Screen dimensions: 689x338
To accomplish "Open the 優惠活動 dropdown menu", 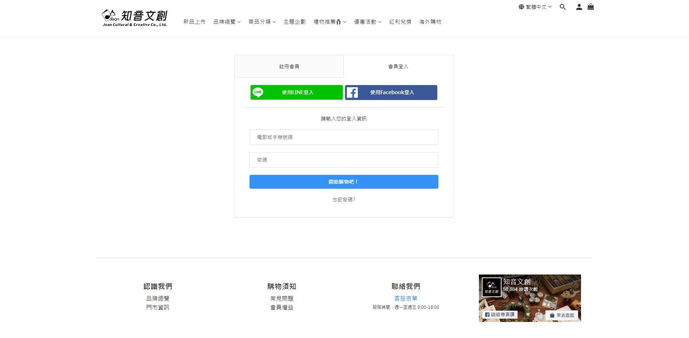I will (x=368, y=22).
